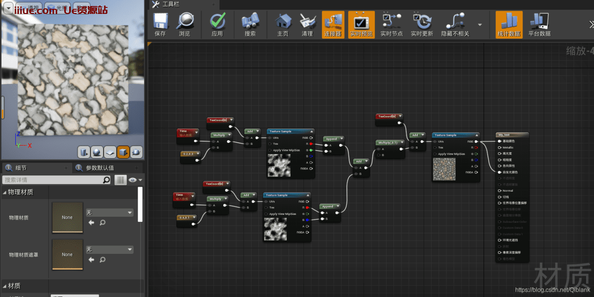Open the Hide Unrelated (隐藏不相关) dropdown arrow
Viewport: 594px width, 297px height.
480,25
